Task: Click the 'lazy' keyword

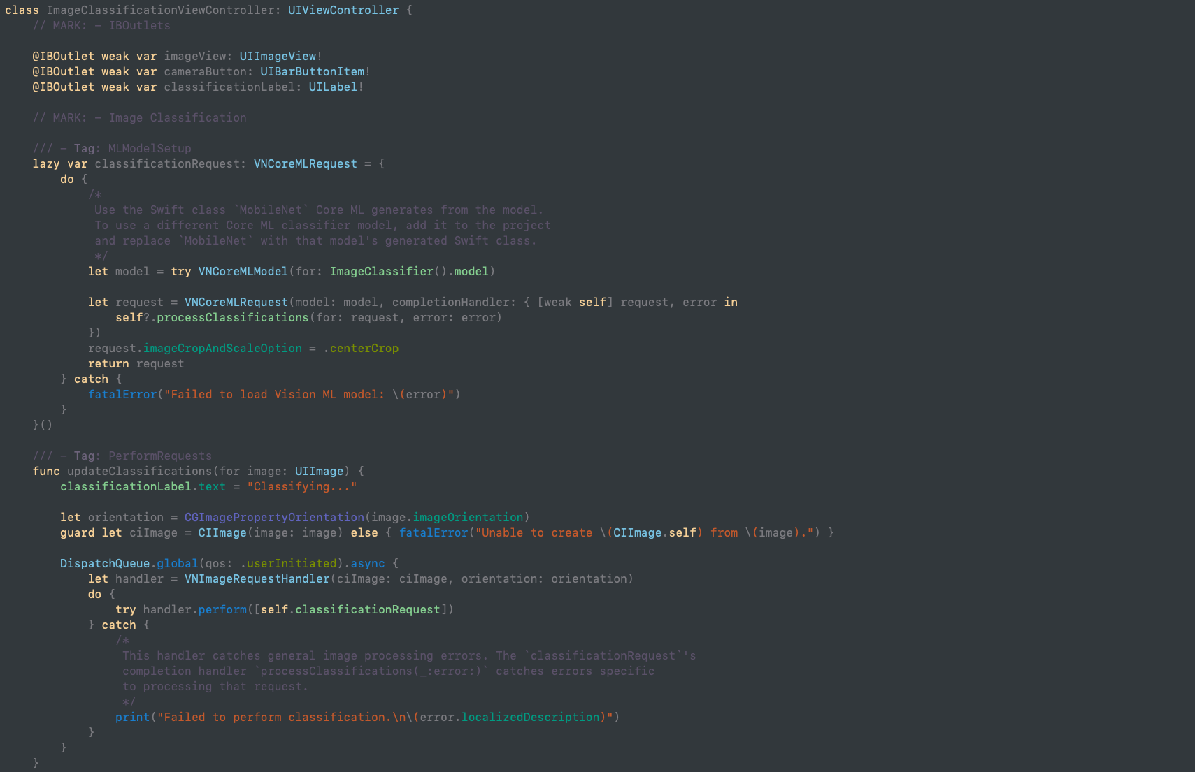Action: (x=46, y=163)
